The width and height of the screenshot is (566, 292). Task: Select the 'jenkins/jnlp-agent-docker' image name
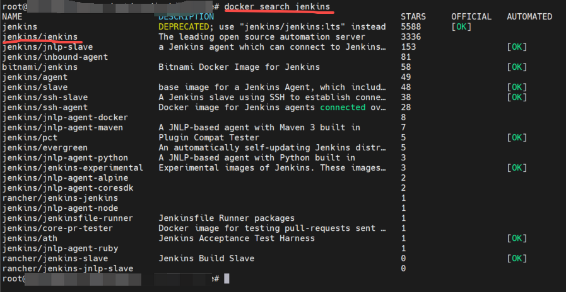tap(65, 118)
